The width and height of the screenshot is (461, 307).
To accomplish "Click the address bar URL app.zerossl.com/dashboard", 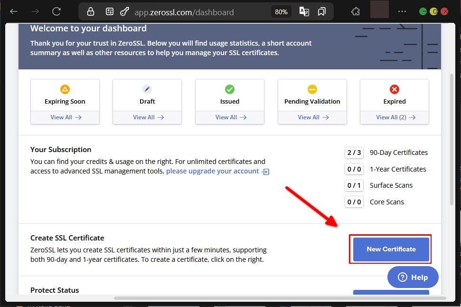I will [184, 12].
